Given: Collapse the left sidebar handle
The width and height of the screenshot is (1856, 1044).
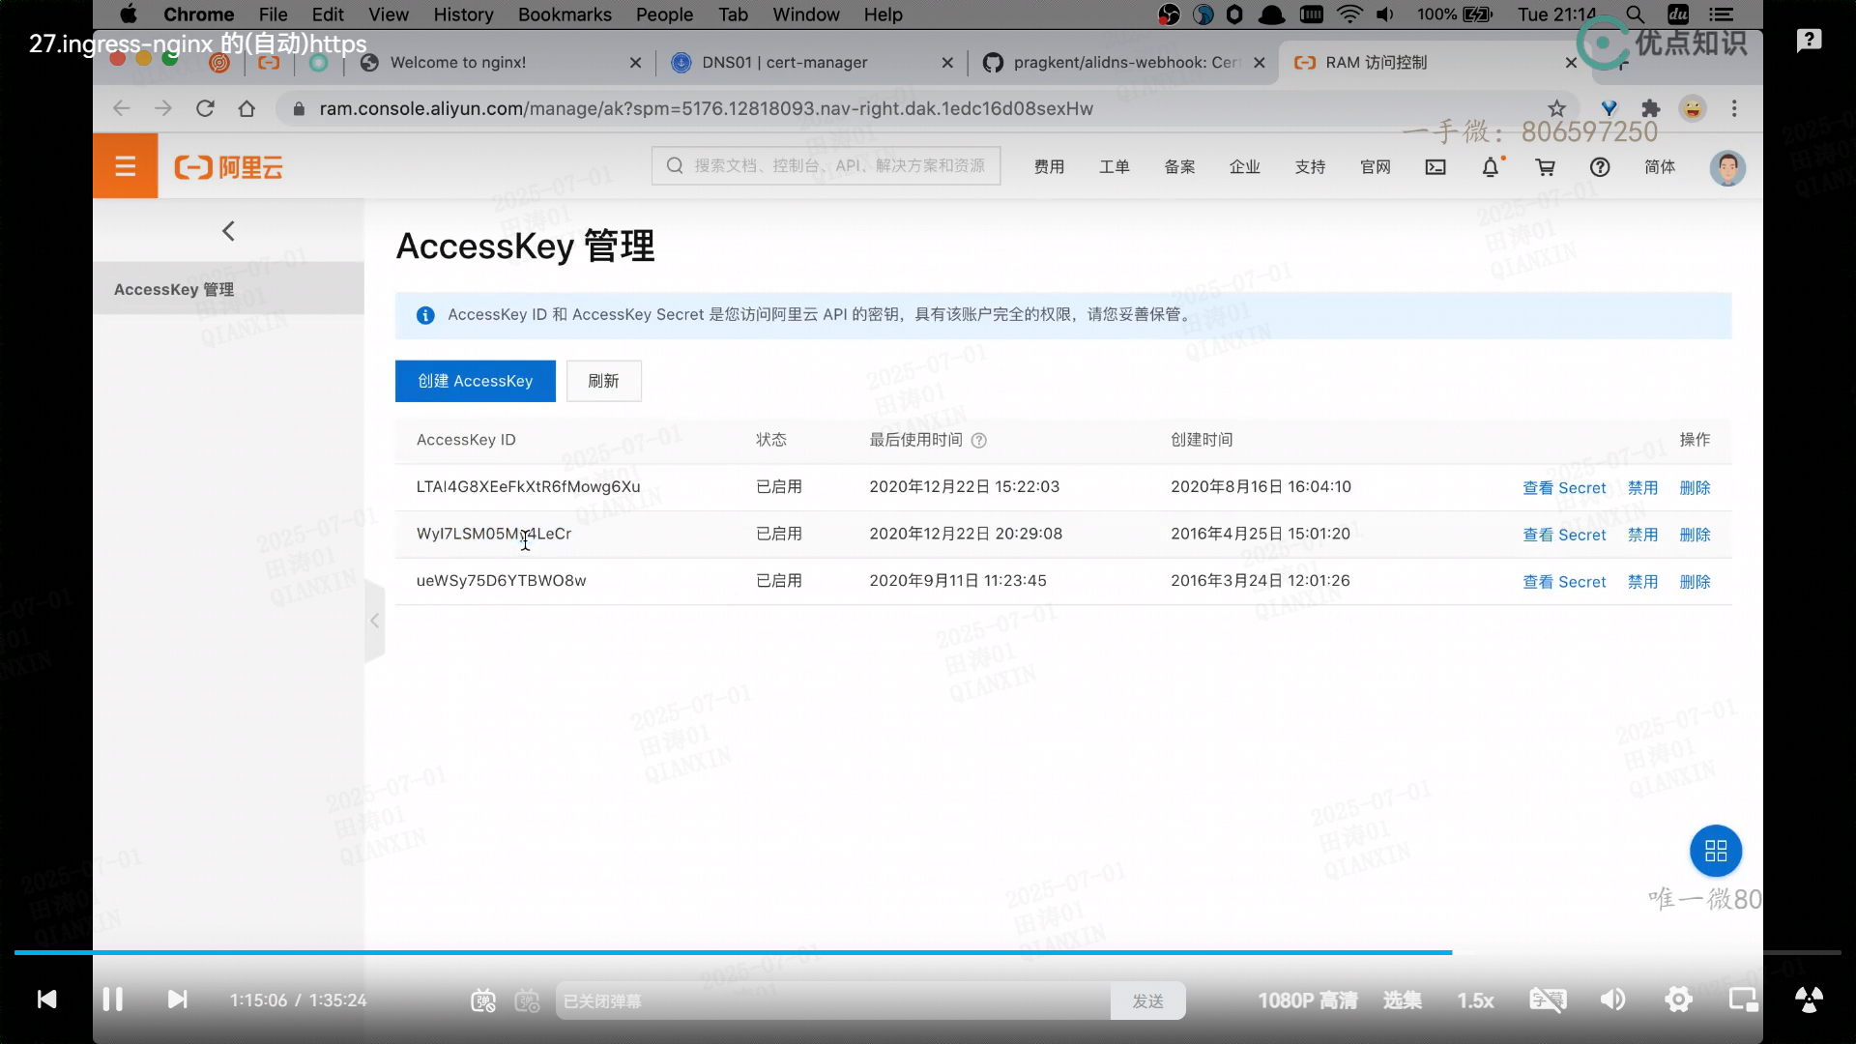Looking at the screenshot, I should [375, 622].
